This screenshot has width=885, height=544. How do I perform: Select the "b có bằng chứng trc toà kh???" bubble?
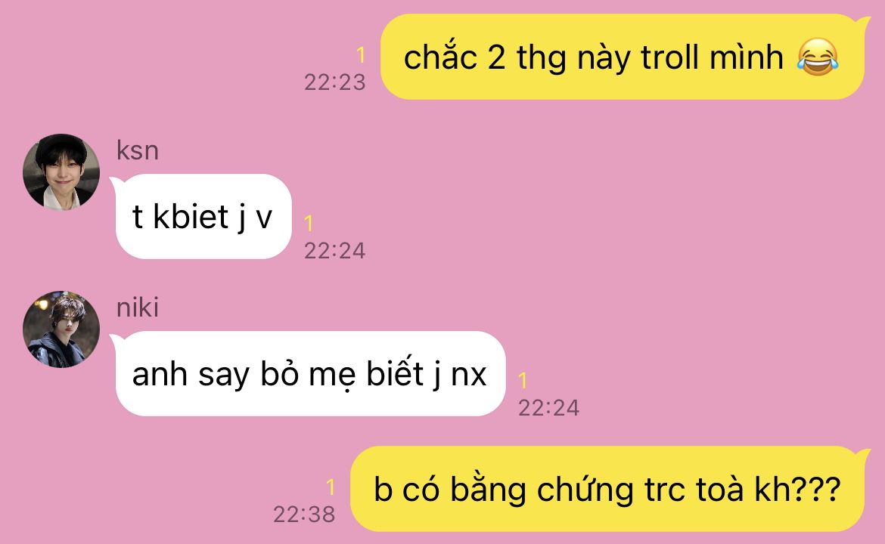(610, 489)
